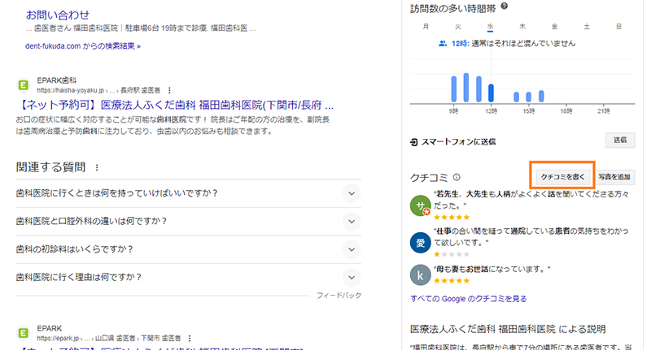Click the haisha-yoyaku.jp breadcrumb URL
Viewport: 651px width, 350px height.
(x=98, y=90)
